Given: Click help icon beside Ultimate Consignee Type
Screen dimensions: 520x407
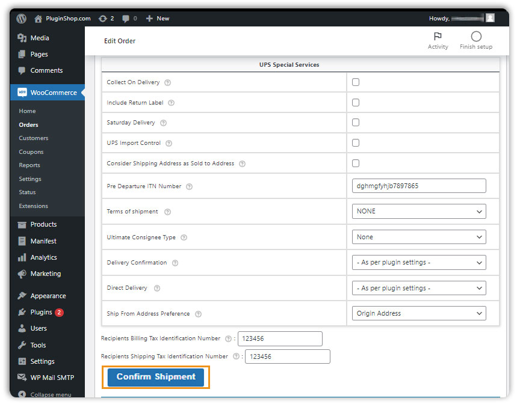Looking at the screenshot, I should (184, 237).
